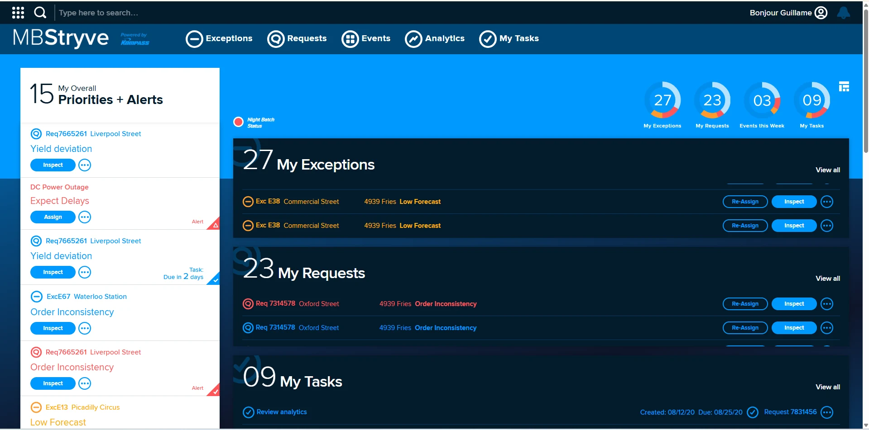
Task: Click the Night Batch Status red indicator
Action: point(238,122)
